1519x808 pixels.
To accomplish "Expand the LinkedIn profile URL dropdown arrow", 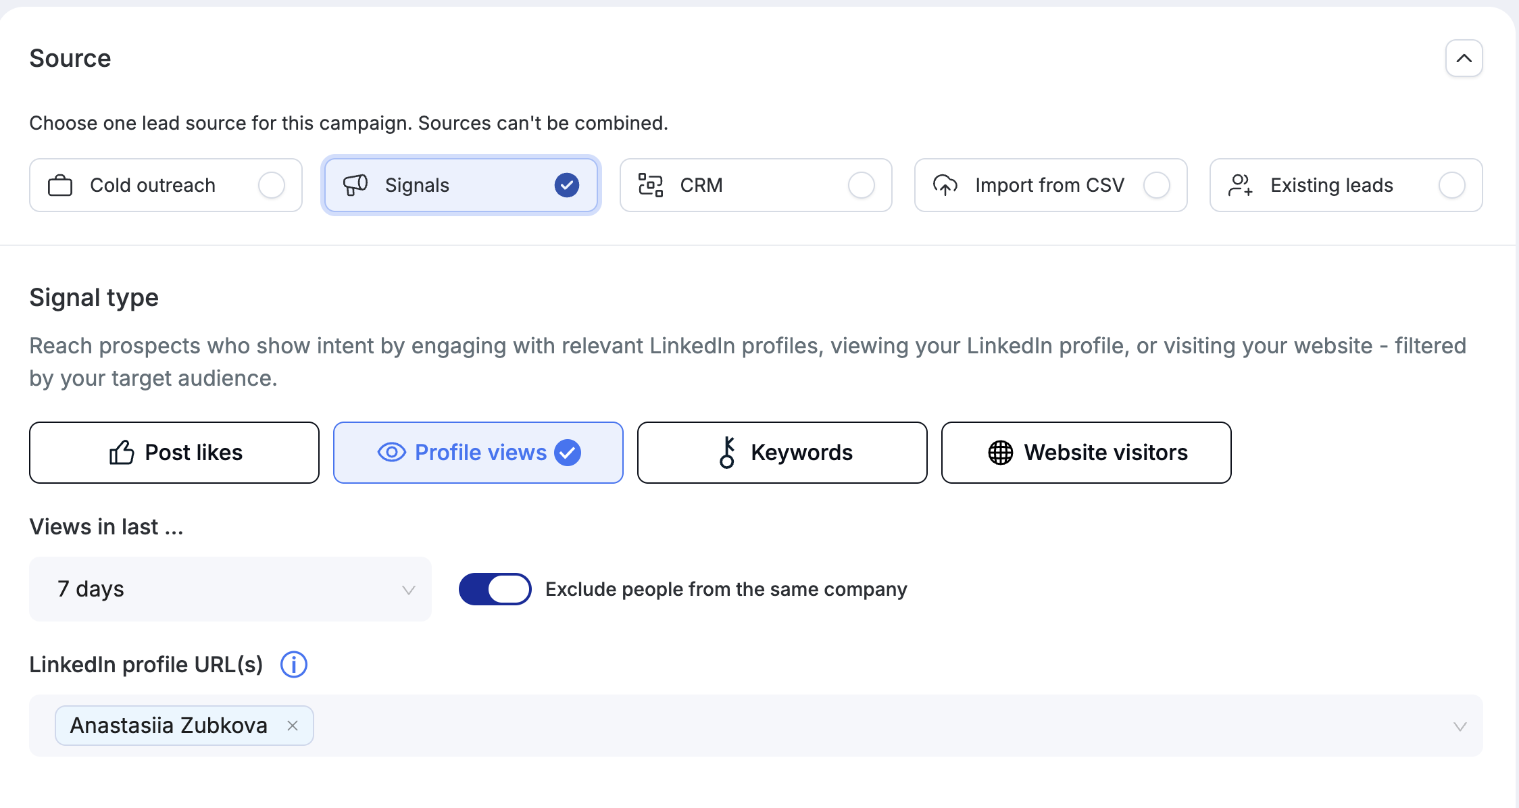I will (x=1460, y=726).
